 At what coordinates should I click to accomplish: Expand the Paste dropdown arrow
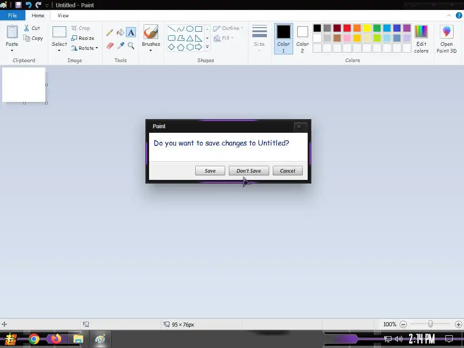pos(12,51)
